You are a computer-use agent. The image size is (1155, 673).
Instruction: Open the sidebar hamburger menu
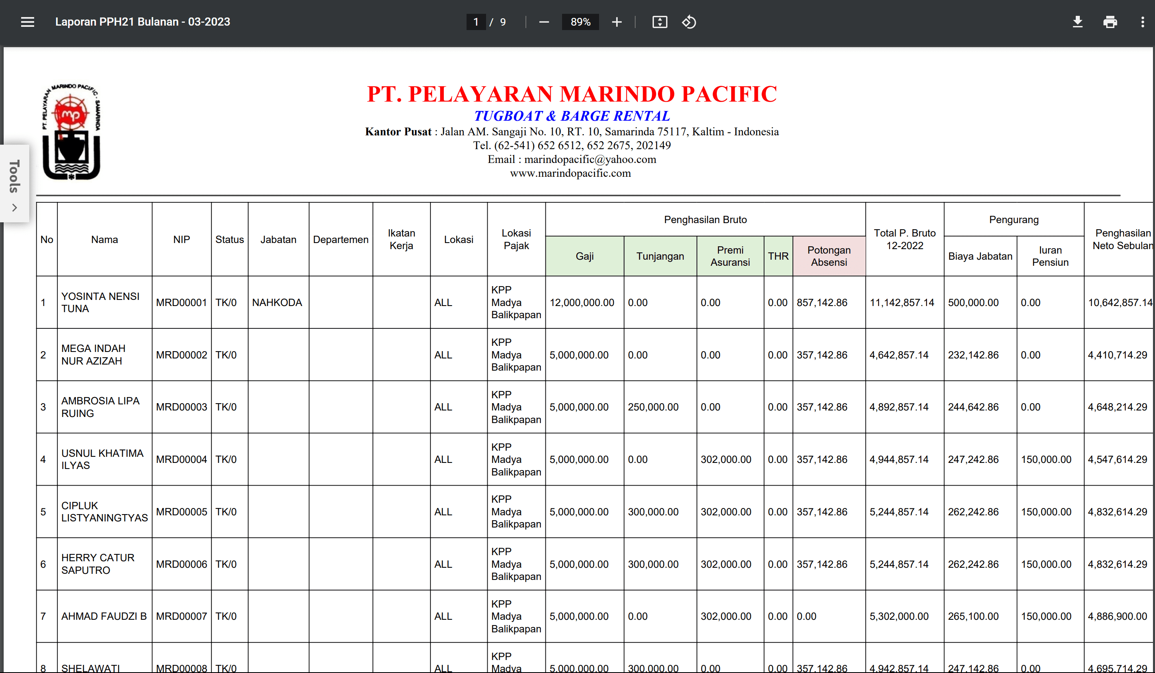28,22
